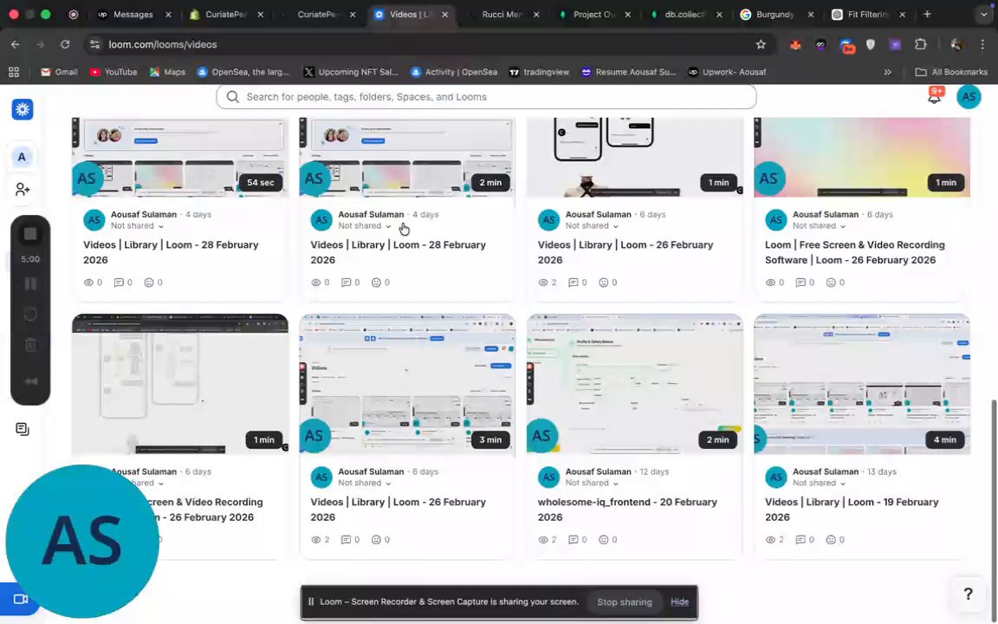Expand 'Not shared' on the 19 February video card
Image resolution: width=998 pixels, height=624 pixels.
pyautogui.click(x=820, y=484)
